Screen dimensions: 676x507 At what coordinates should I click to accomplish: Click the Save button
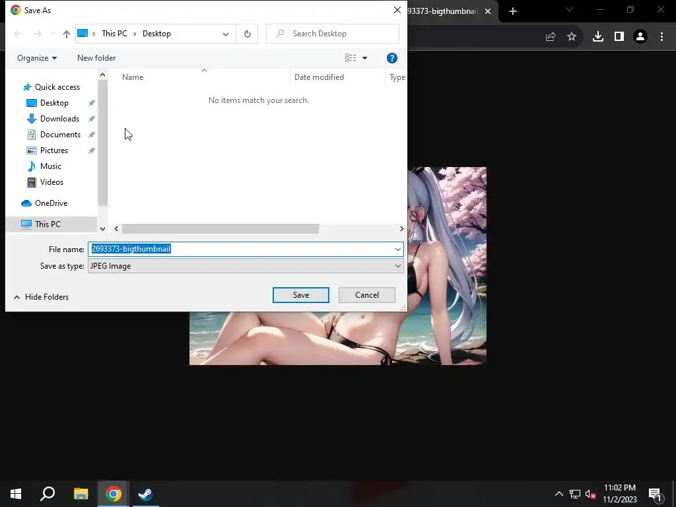301,295
